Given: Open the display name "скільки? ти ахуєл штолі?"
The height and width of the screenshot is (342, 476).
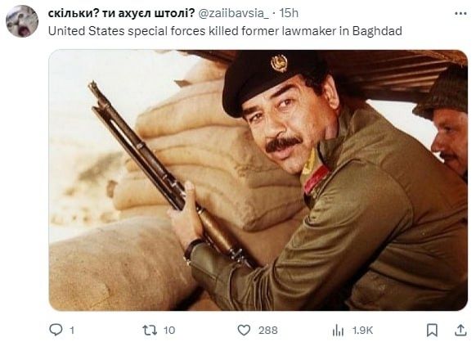Looking at the screenshot, I should (x=121, y=13).
